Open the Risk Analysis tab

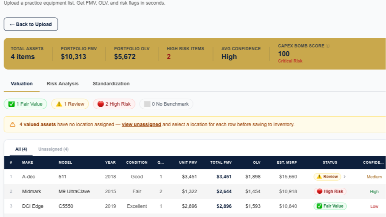point(62,83)
